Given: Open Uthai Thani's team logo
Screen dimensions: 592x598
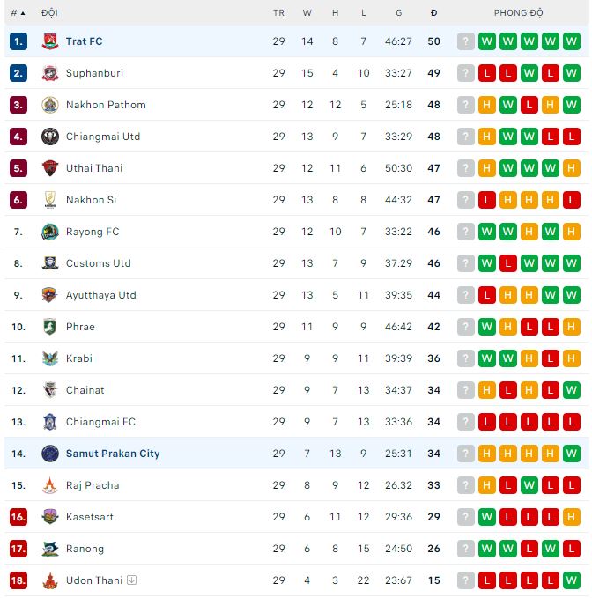Looking at the screenshot, I should click(x=49, y=168).
